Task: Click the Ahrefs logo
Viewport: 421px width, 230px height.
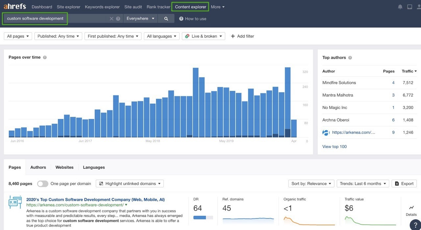Action: [15, 7]
